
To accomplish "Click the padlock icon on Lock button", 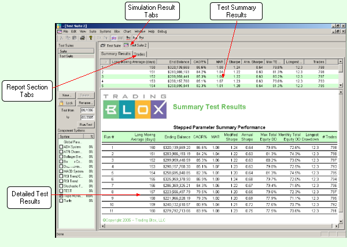I will pyautogui.click(x=61, y=103).
